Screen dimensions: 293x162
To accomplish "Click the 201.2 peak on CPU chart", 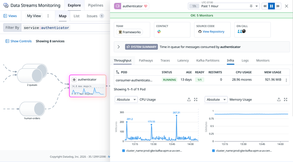I will pos(127,122).
